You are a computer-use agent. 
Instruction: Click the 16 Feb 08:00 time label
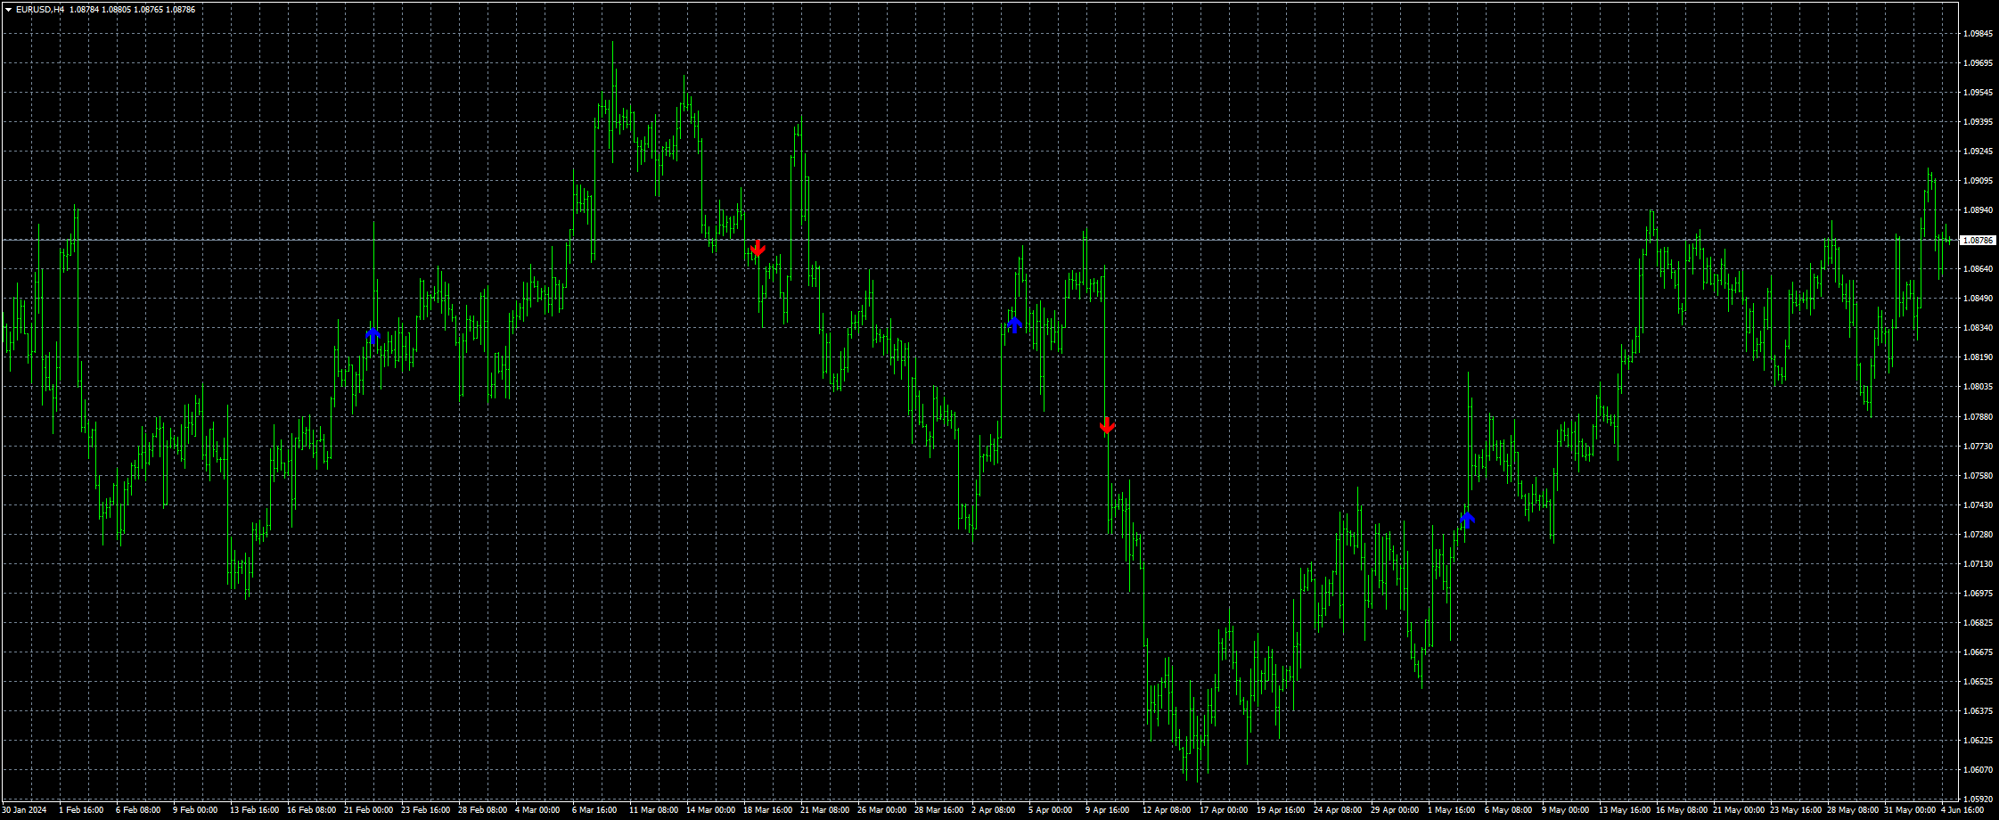(311, 810)
